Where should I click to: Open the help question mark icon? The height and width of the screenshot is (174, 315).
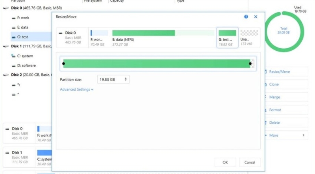[246, 16]
